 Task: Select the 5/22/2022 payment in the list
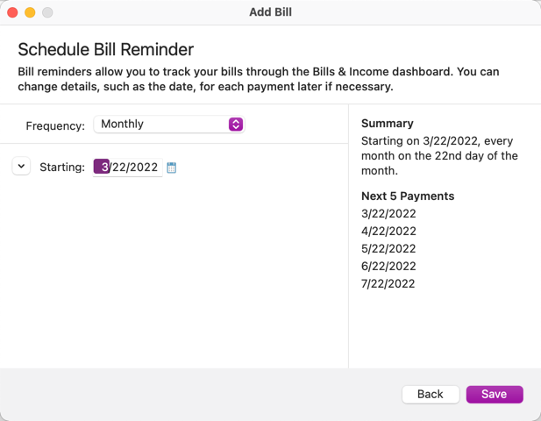(x=388, y=249)
